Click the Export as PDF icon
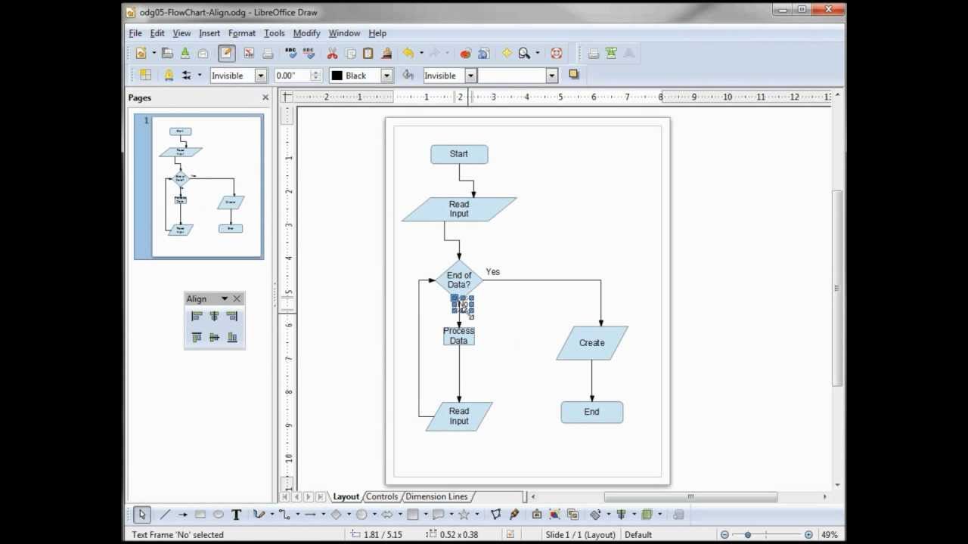This screenshot has width=968, height=544. 249,53
